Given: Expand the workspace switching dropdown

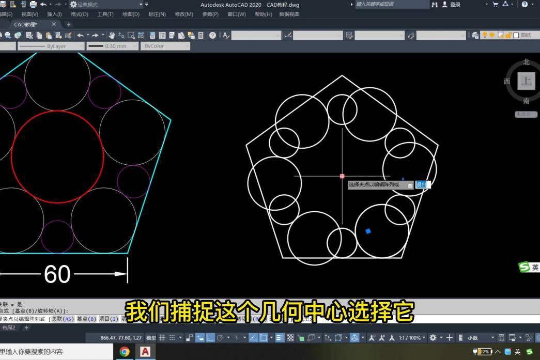Looking at the screenshot, I should tap(141, 5).
